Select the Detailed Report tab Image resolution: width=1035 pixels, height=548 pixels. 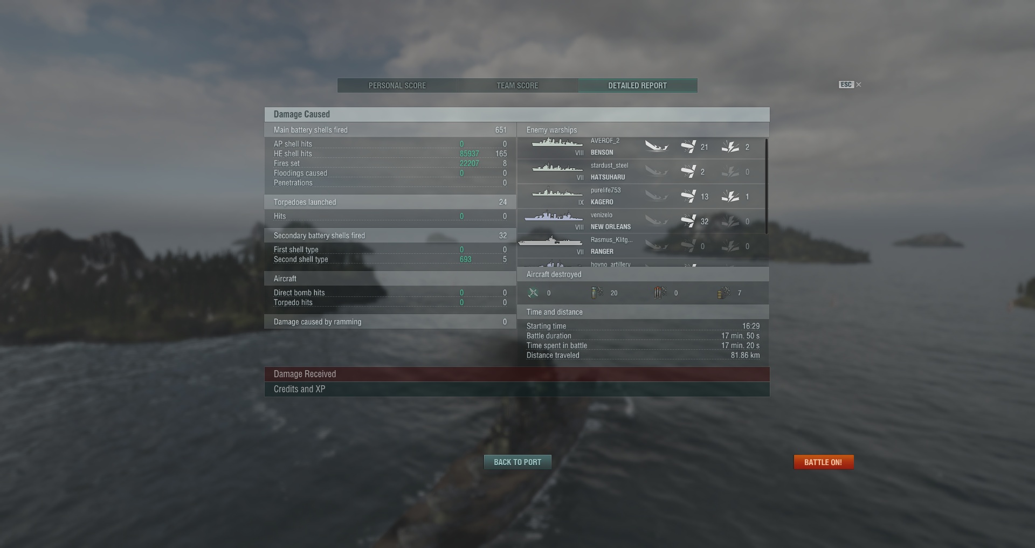coord(638,85)
